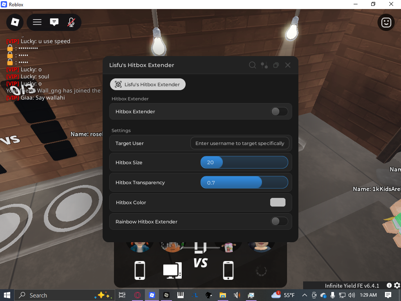The height and width of the screenshot is (301, 401).
Task: Click the taskbar Search box
Action: coord(64,295)
